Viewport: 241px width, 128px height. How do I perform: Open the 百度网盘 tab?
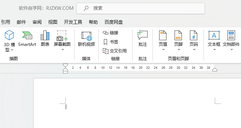[x=114, y=22]
